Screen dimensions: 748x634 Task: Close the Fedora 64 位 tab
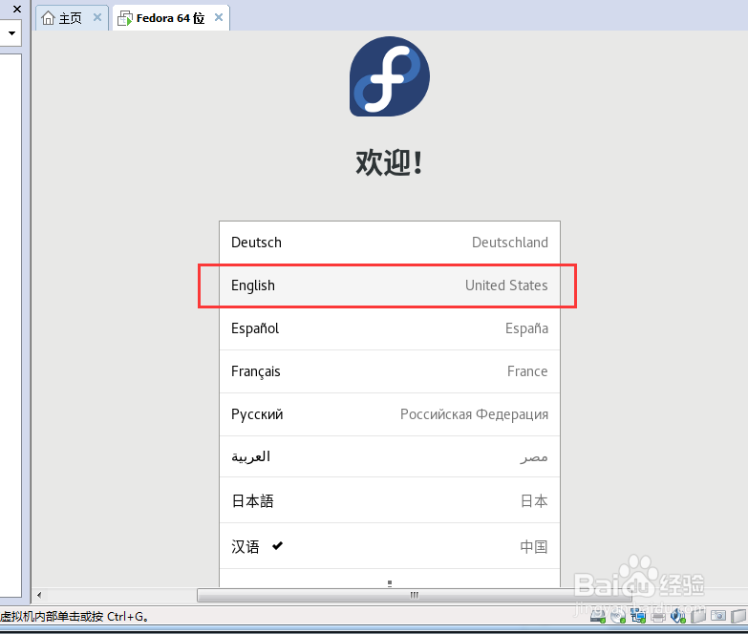(x=219, y=17)
